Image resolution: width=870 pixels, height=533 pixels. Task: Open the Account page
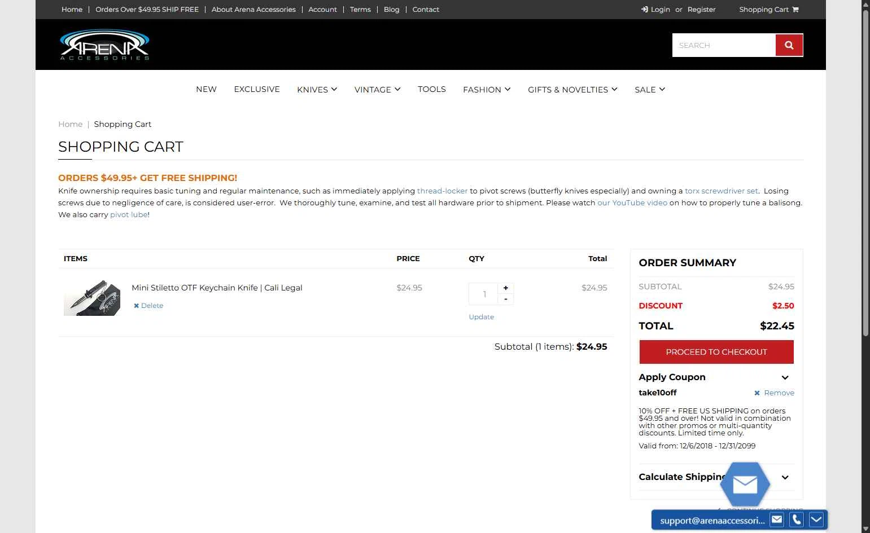[322, 10]
